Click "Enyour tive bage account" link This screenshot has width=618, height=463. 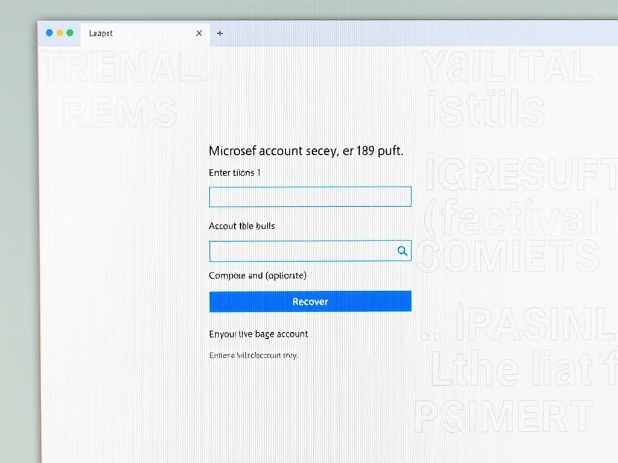pos(258,334)
